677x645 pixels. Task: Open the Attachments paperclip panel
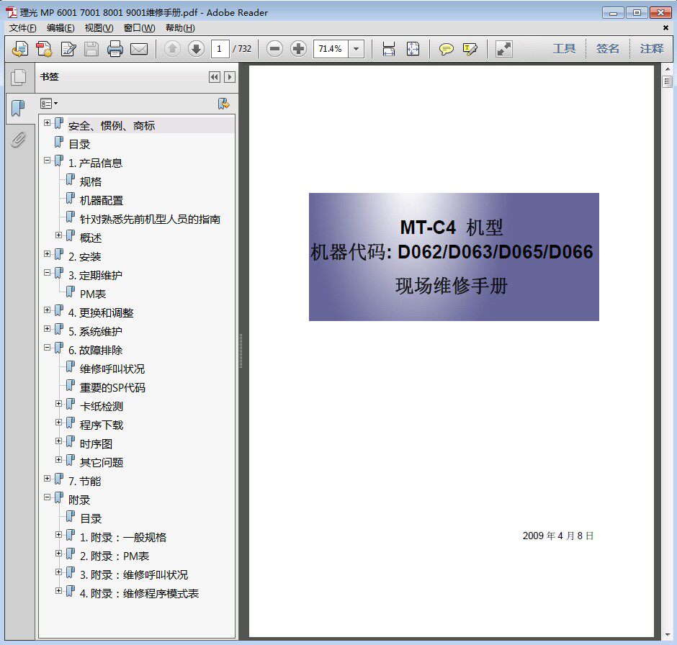pyautogui.click(x=19, y=141)
